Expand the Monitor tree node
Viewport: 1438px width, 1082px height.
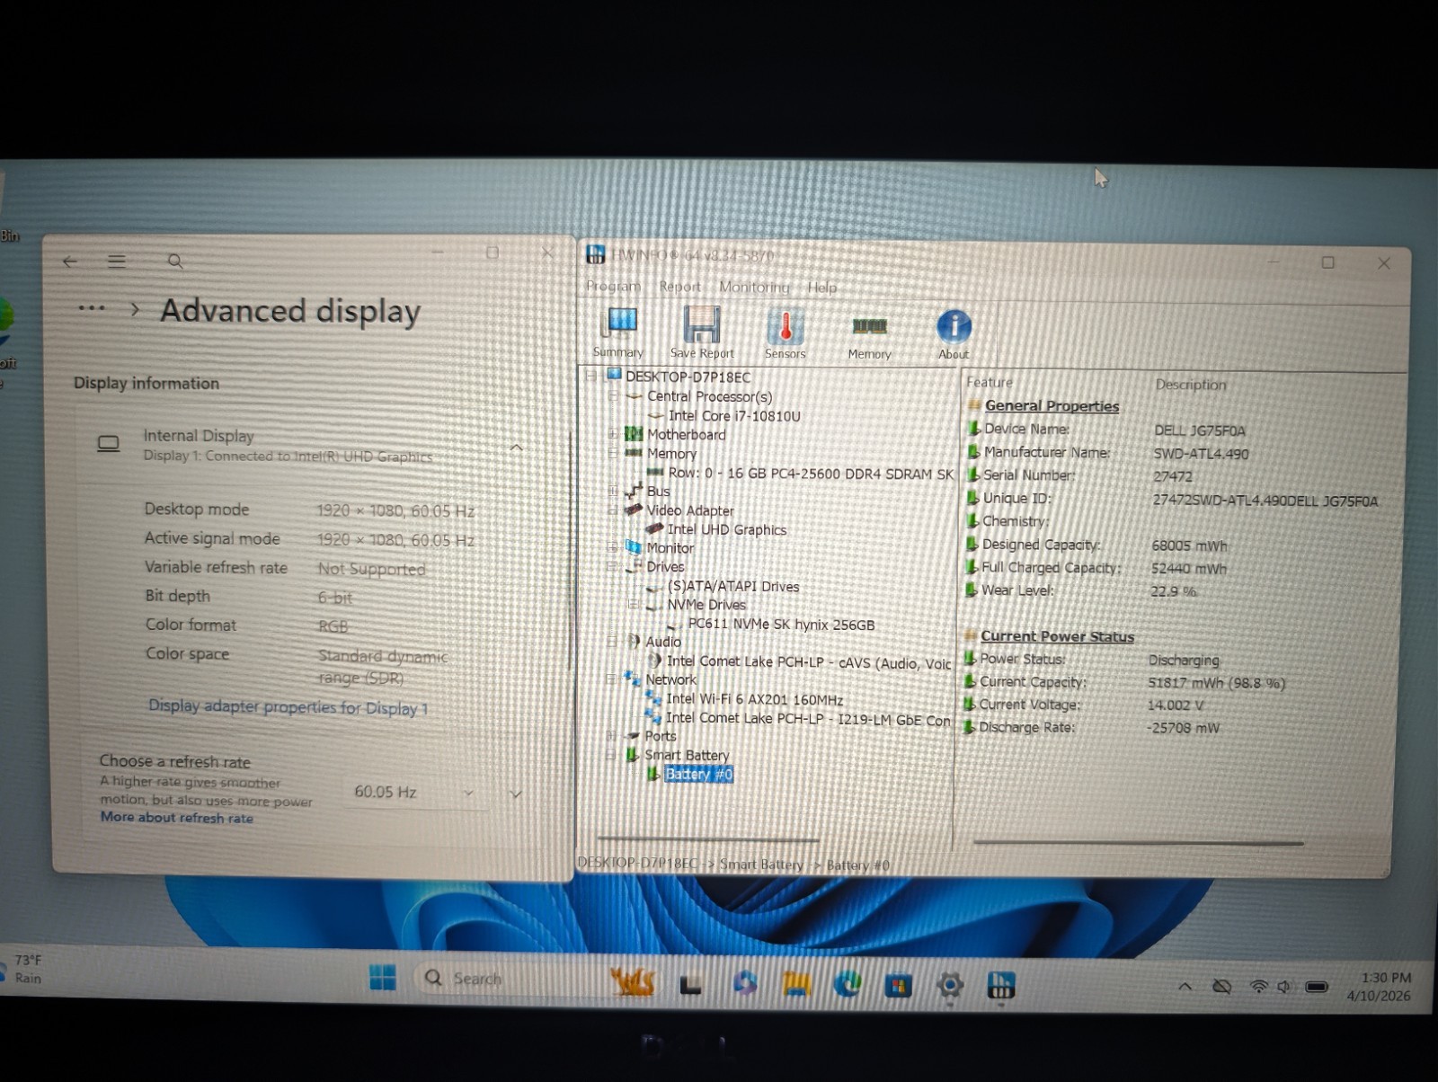pos(612,547)
